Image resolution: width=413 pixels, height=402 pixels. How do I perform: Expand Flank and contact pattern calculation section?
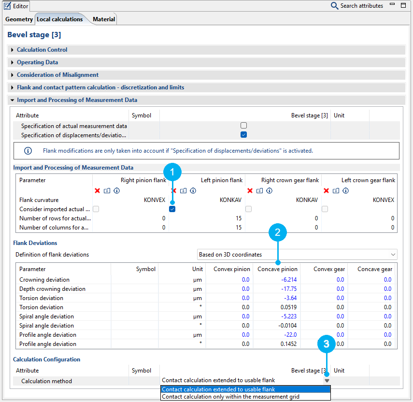(12, 87)
